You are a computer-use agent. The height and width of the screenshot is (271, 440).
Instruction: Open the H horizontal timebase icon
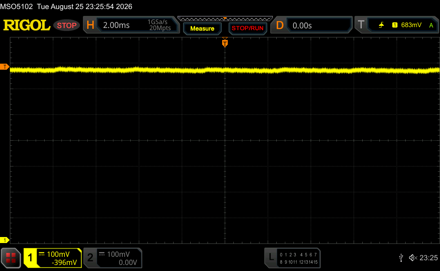tap(90, 25)
